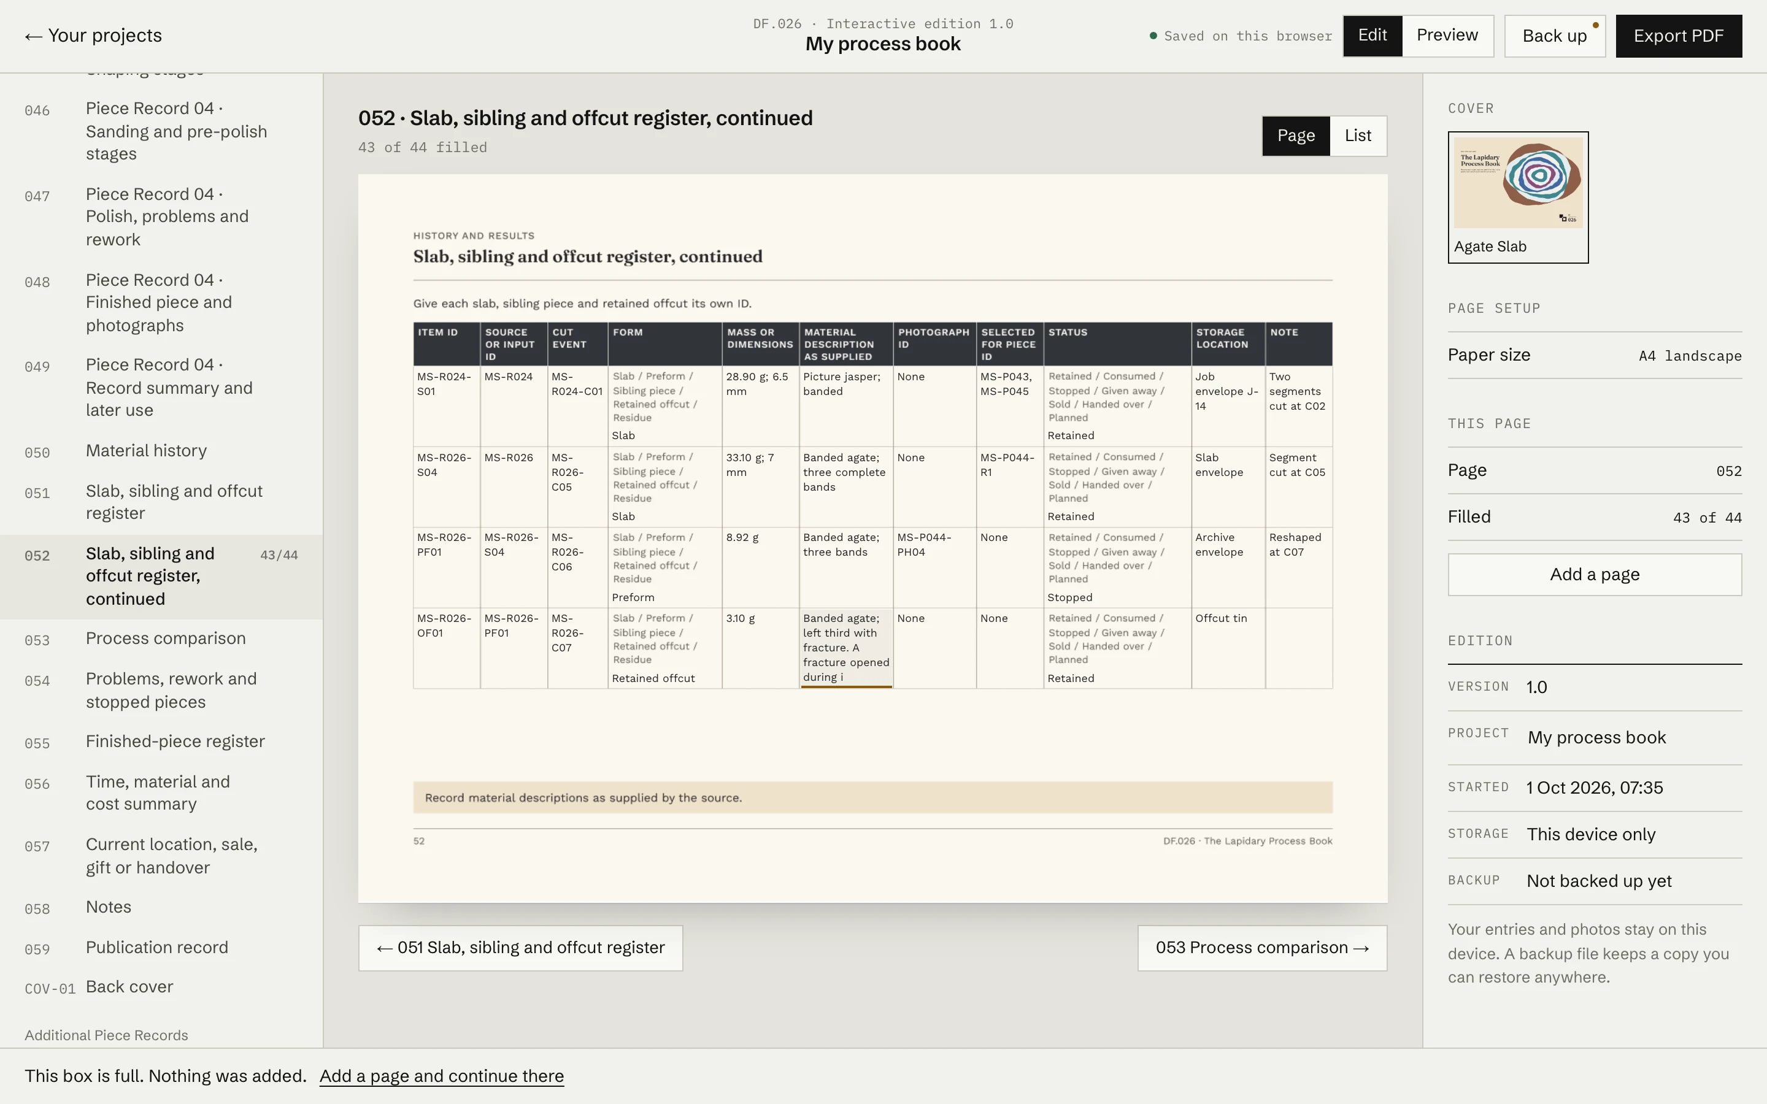The height and width of the screenshot is (1104, 1767).
Task: Go to previous page 051 Slab register
Action: pos(521,948)
